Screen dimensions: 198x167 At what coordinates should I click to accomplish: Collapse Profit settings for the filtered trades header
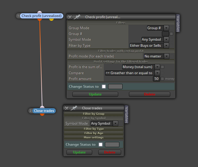pyautogui.click(x=121, y=62)
